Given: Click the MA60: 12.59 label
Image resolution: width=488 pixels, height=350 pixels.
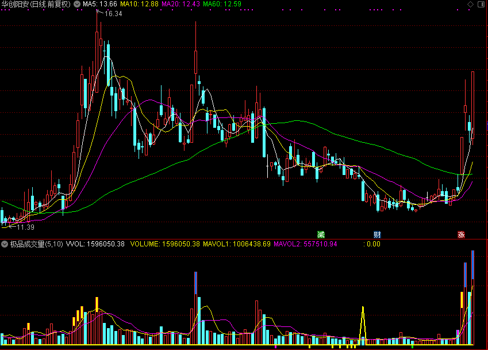Looking at the screenshot, I should 222,5.
